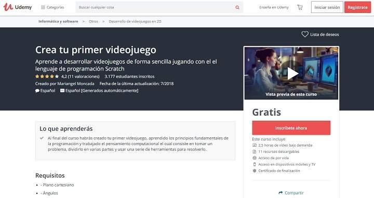Click the Udemy logo
374x198 pixels.
pyautogui.click(x=18, y=7)
